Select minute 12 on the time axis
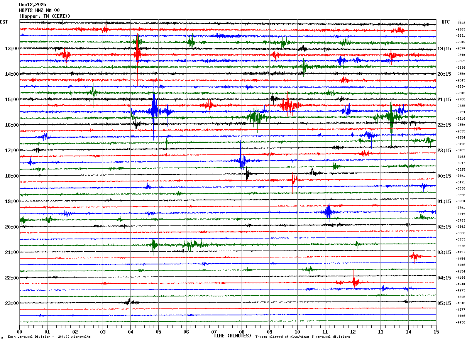Image resolution: width=467 pixels, height=342 pixels. tap(353, 332)
